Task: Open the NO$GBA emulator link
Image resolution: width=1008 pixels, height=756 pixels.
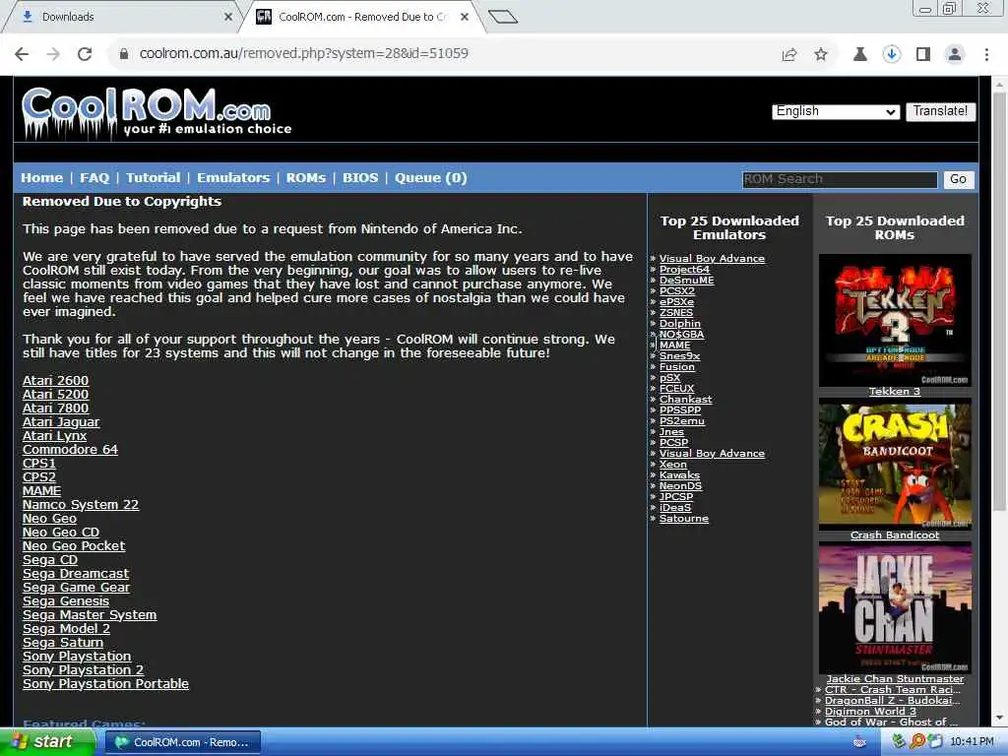Action: click(681, 335)
